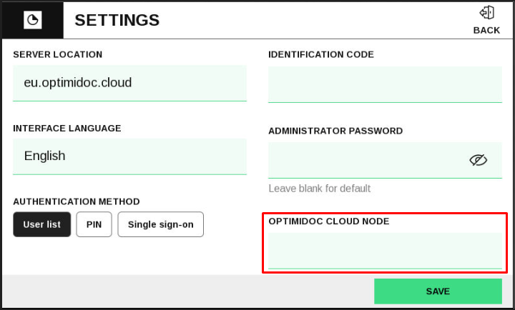The image size is (515, 310).
Task: Toggle password visibility with the crossed-eye icon
Action: [x=479, y=160]
